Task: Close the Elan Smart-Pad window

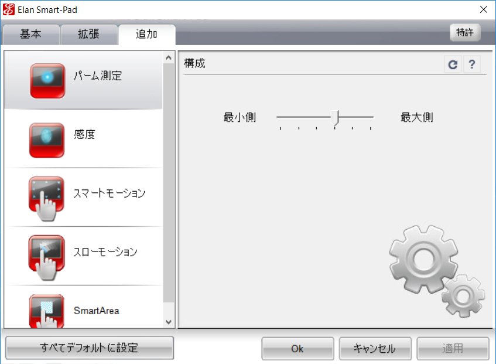Action: 484,9
